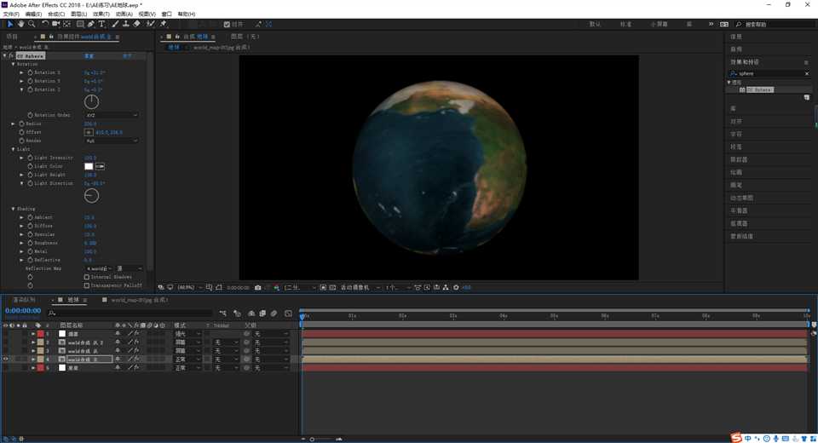
Task: Select the Puppet Pin tool
Action: click(163, 24)
